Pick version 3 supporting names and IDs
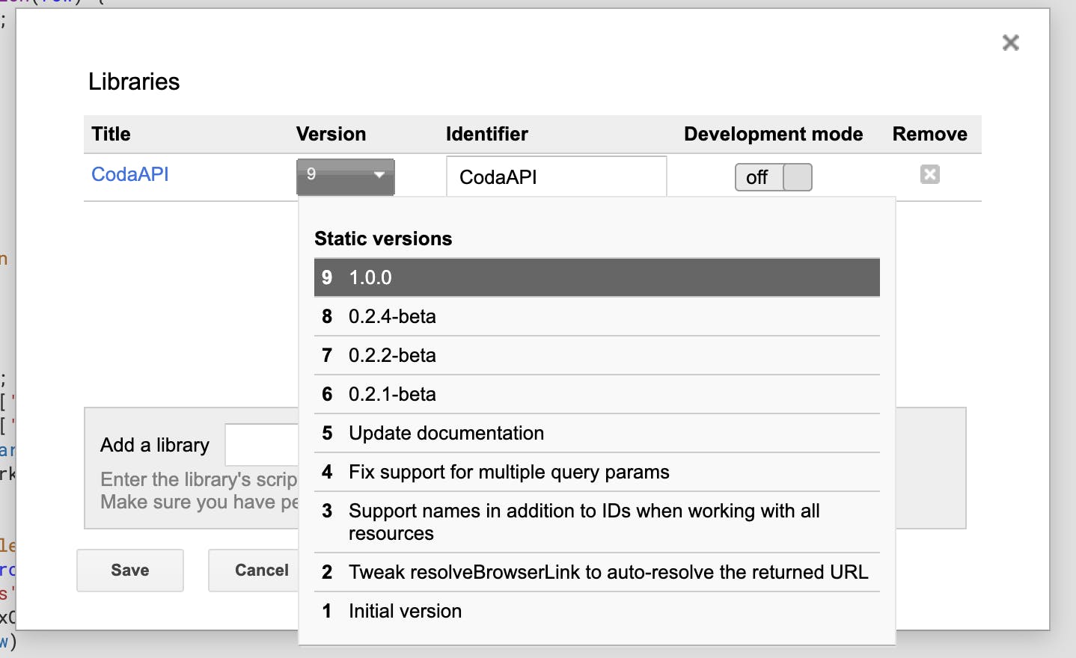Screen dimensions: 1076x658 tap(596, 521)
